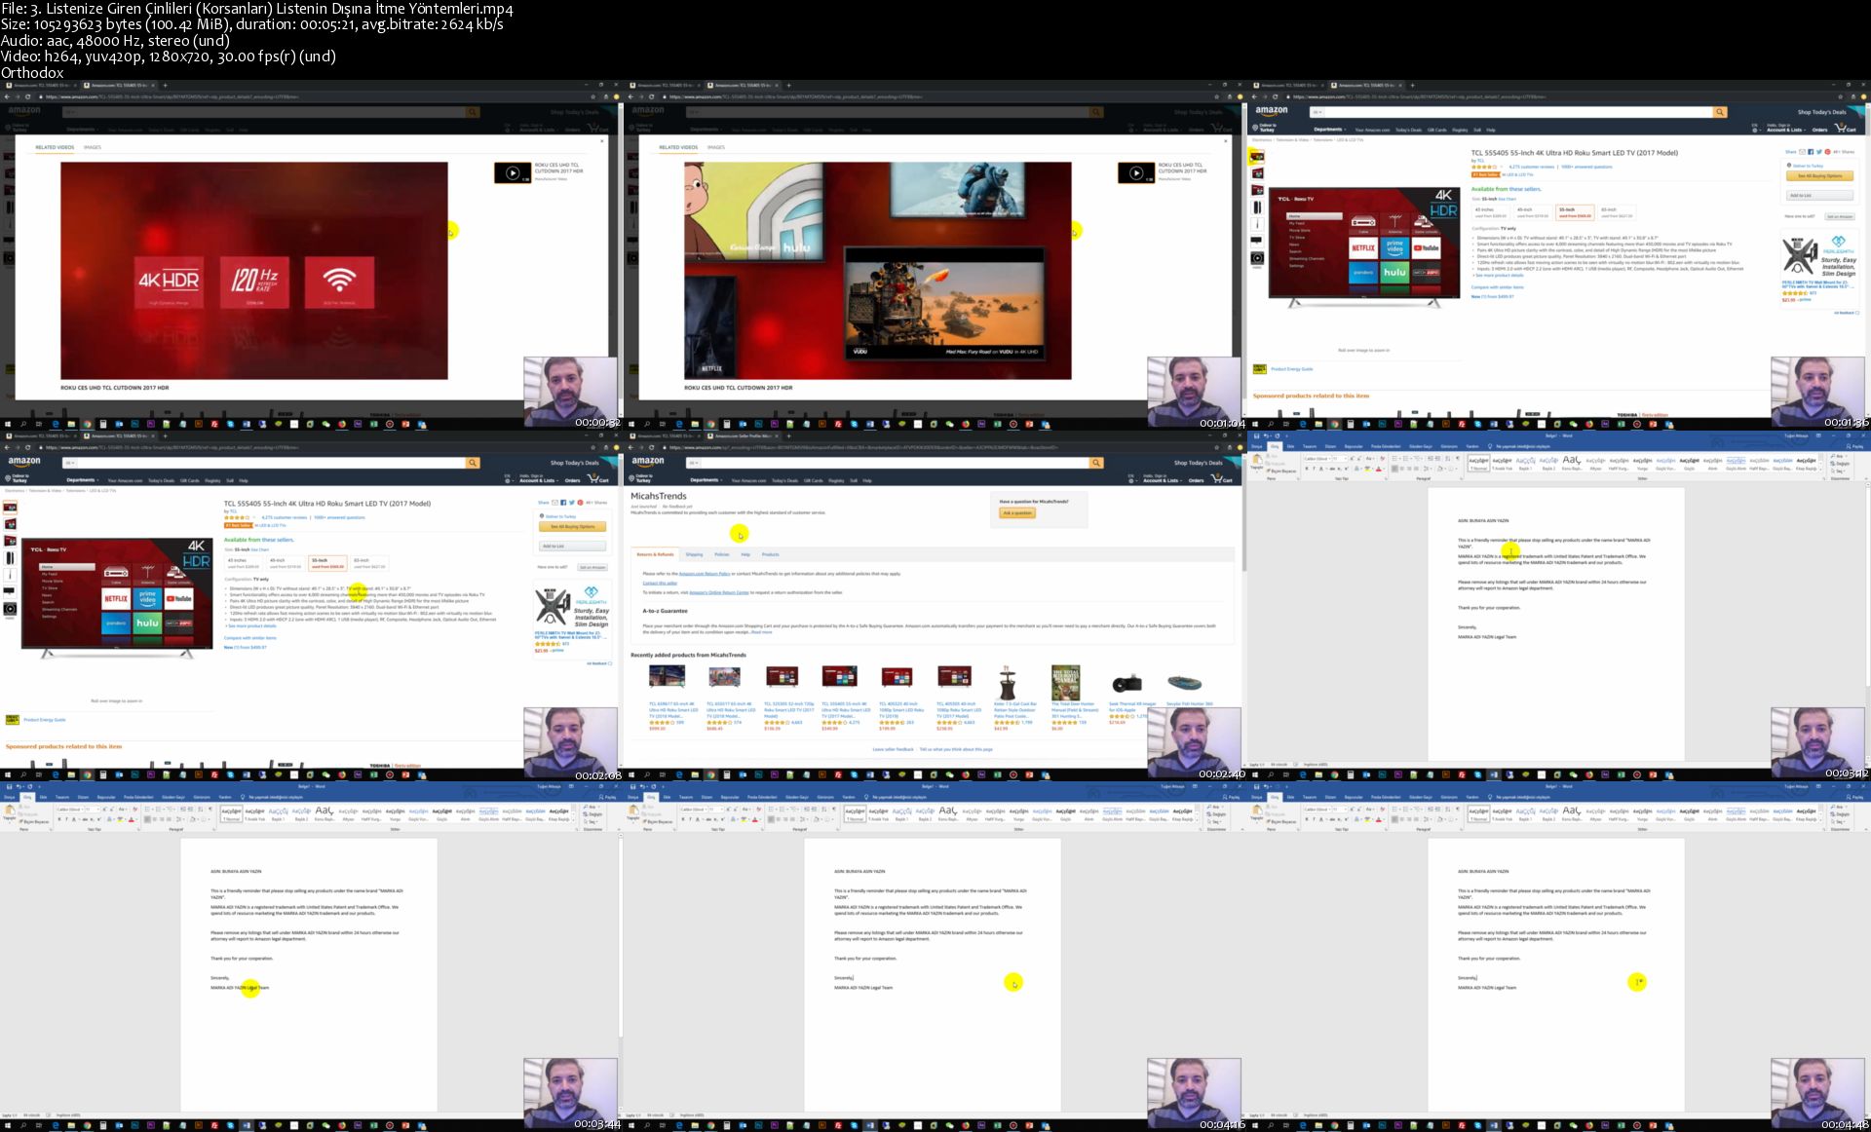Click the taskbar search icon in the 00:02:40 frame
Image resolution: width=1871 pixels, height=1132 pixels.
click(647, 775)
